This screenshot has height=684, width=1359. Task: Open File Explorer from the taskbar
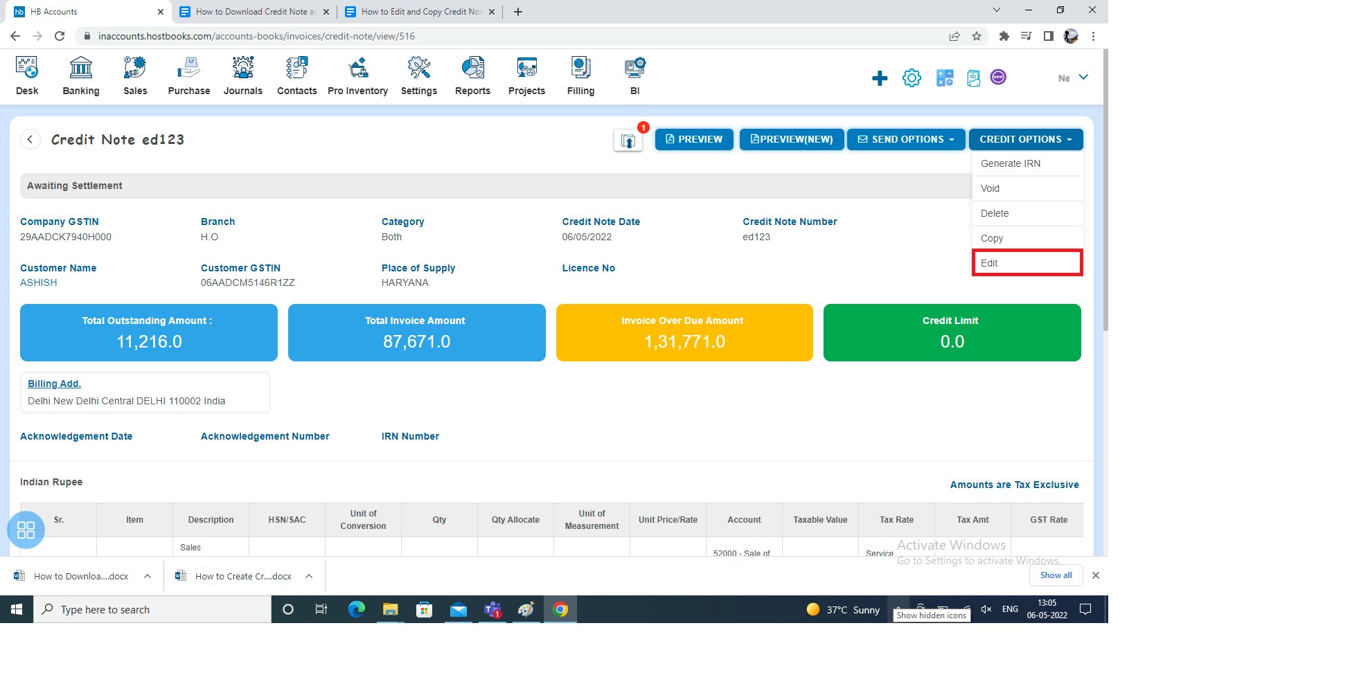[x=391, y=609]
